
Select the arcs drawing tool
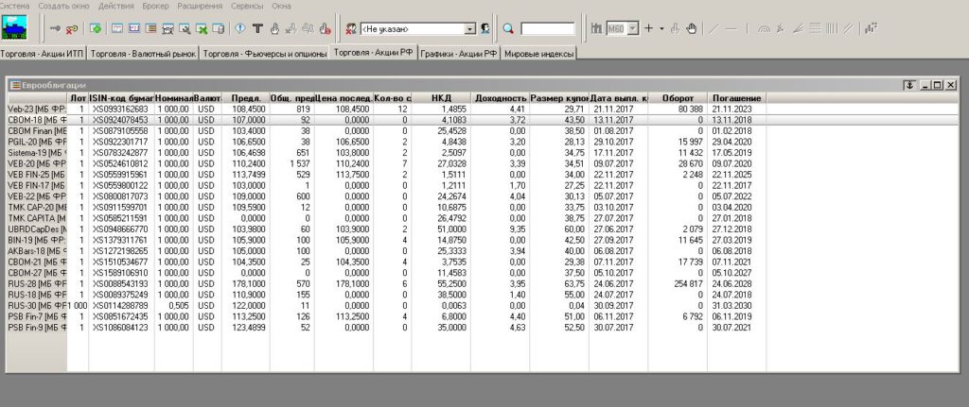(764, 29)
